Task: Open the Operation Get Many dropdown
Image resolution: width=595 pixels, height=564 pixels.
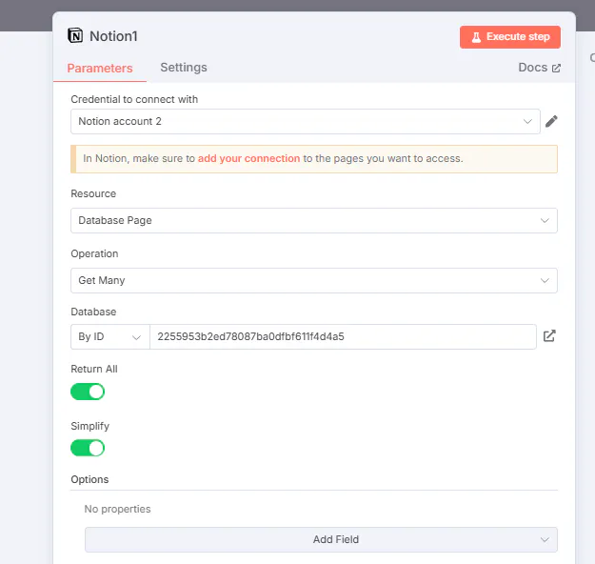Action: coord(313,280)
